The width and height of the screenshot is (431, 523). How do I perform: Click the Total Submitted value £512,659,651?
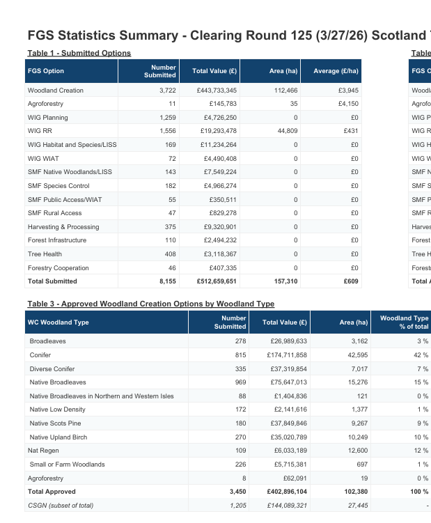click(x=215, y=281)
